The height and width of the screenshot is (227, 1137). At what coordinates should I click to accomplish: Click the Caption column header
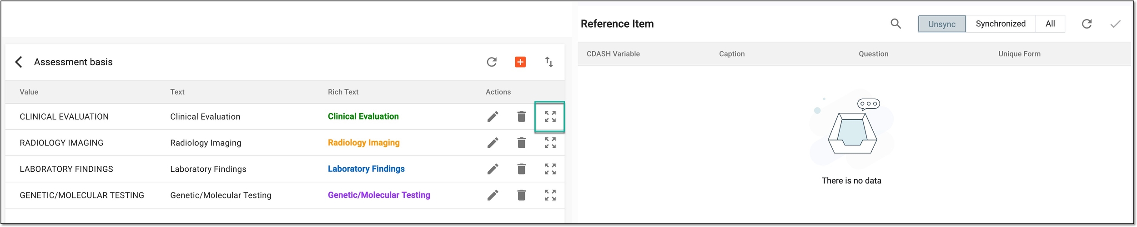coord(732,54)
